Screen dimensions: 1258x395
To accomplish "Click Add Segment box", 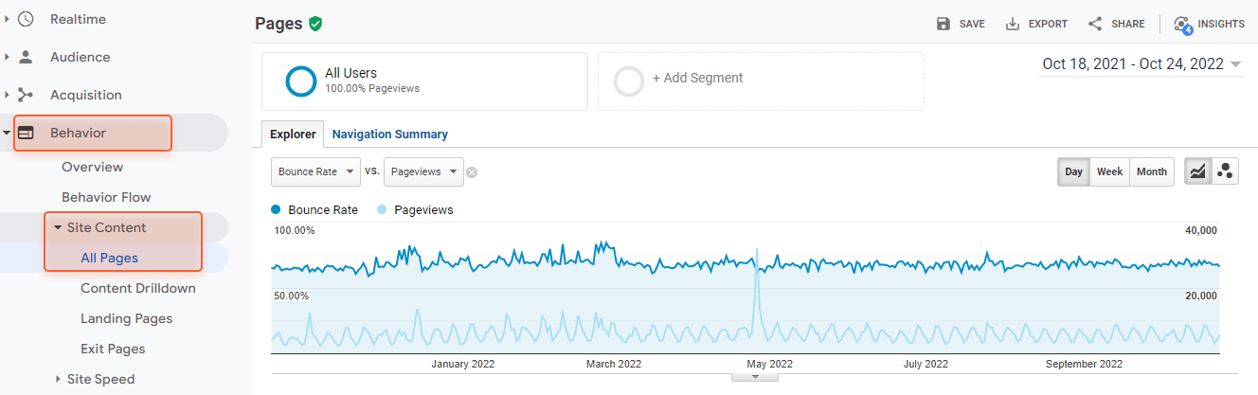I will tap(761, 81).
